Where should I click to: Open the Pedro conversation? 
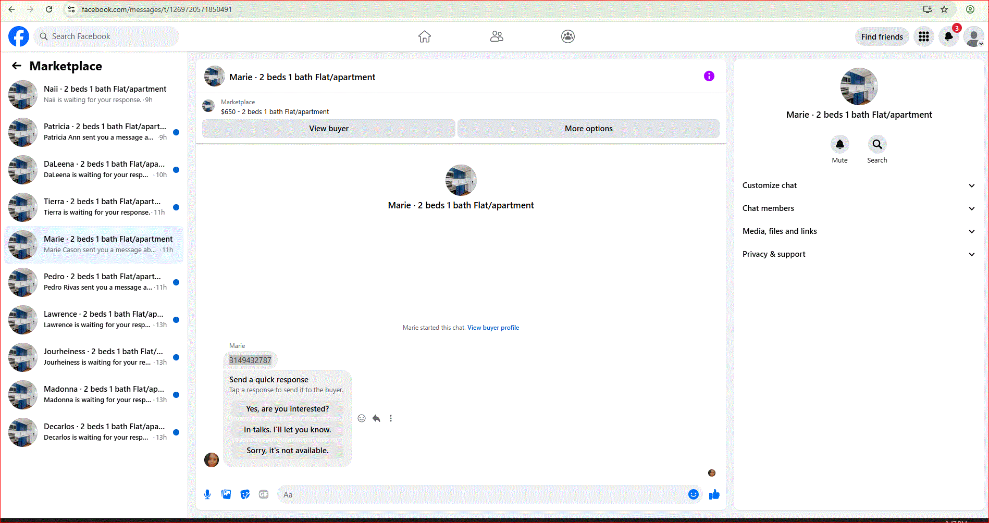point(94,282)
